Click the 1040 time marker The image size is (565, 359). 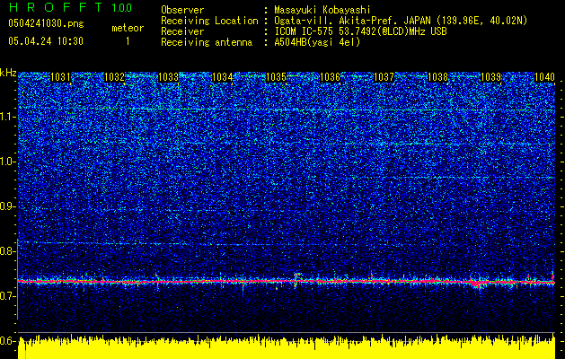tap(544, 77)
